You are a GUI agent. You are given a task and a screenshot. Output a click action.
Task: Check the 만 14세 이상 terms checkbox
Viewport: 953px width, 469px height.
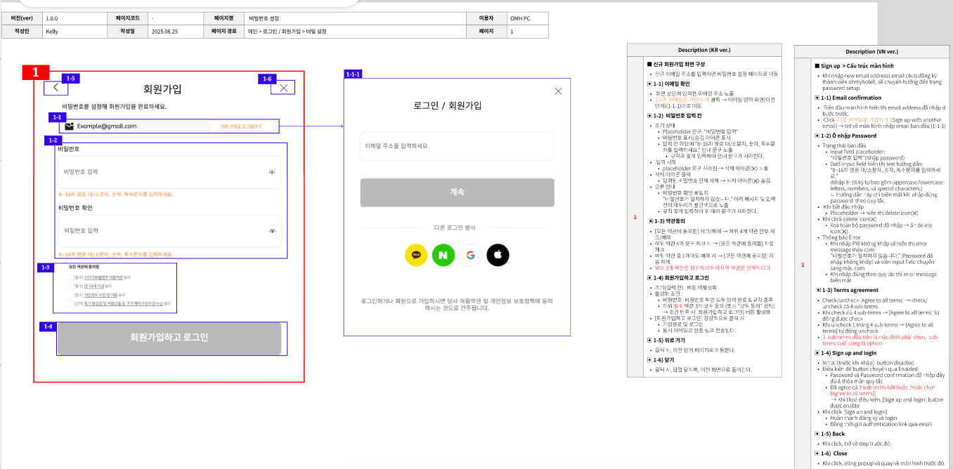tap(69, 286)
